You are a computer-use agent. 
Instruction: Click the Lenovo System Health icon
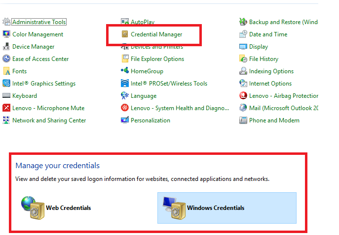pyautogui.click(x=125, y=108)
